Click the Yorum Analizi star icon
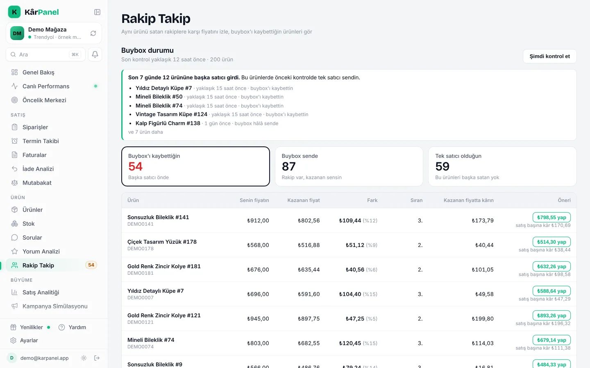590x368 pixels. point(15,251)
